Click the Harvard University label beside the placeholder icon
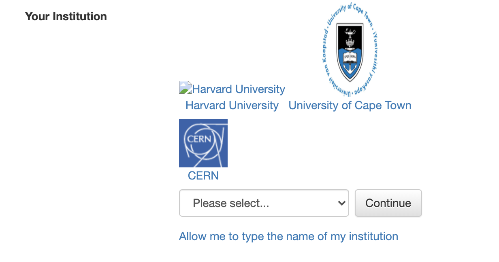Image resolution: width=499 pixels, height=262 pixels. [238, 89]
